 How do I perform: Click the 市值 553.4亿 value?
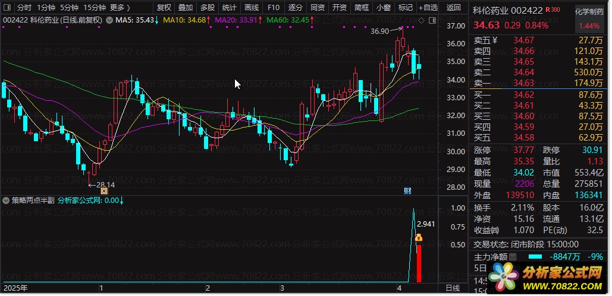point(589,173)
